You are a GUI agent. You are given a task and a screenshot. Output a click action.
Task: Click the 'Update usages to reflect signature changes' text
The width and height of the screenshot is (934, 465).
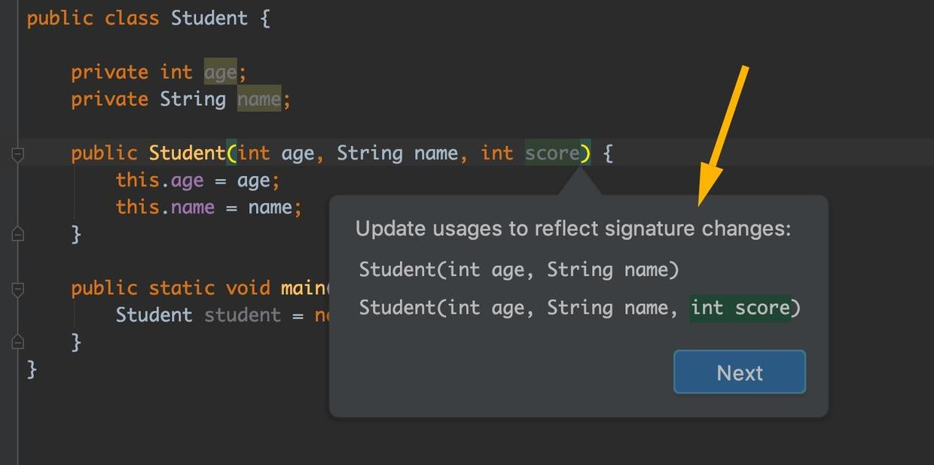pyautogui.click(x=572, y=229)
